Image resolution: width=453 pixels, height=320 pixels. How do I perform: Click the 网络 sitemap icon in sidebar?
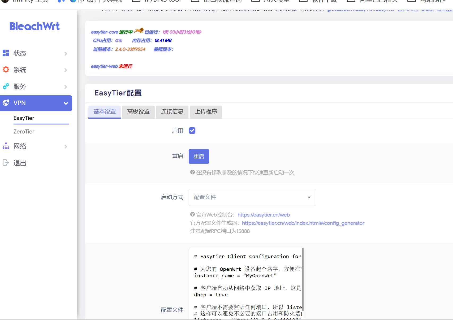[x=6, y=146]
